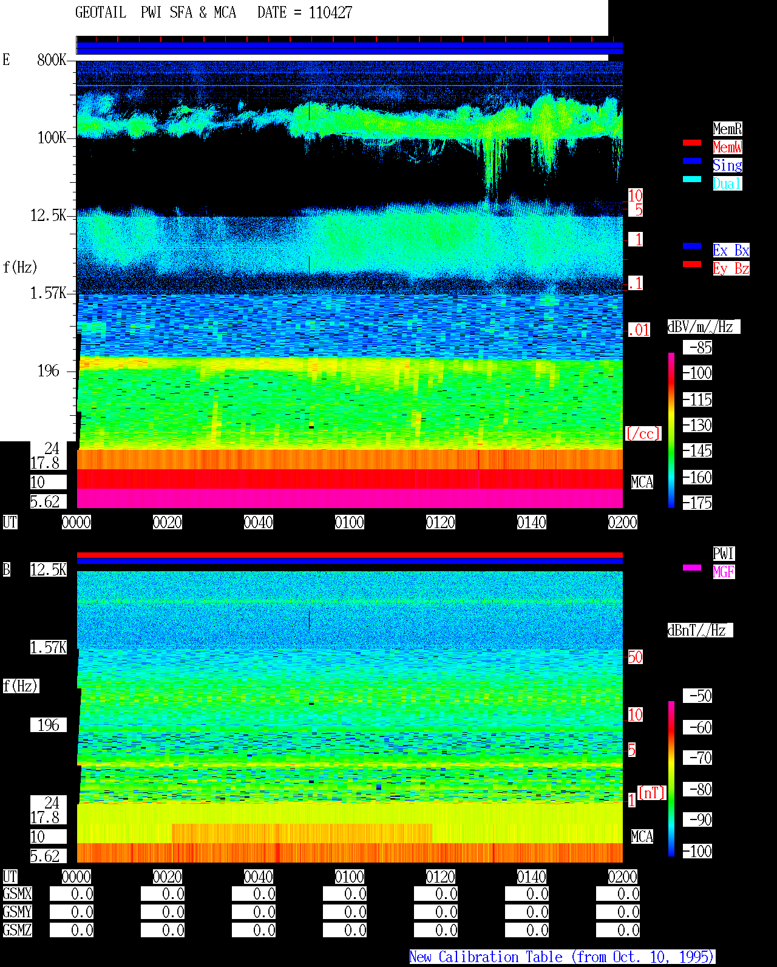Click 0100 on the B panel time axis
The height and width of the screenshot is (967, 777).
point(350,877)
